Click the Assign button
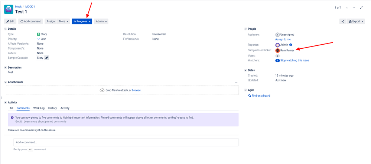The image size is (371, 164). (51, 21)
